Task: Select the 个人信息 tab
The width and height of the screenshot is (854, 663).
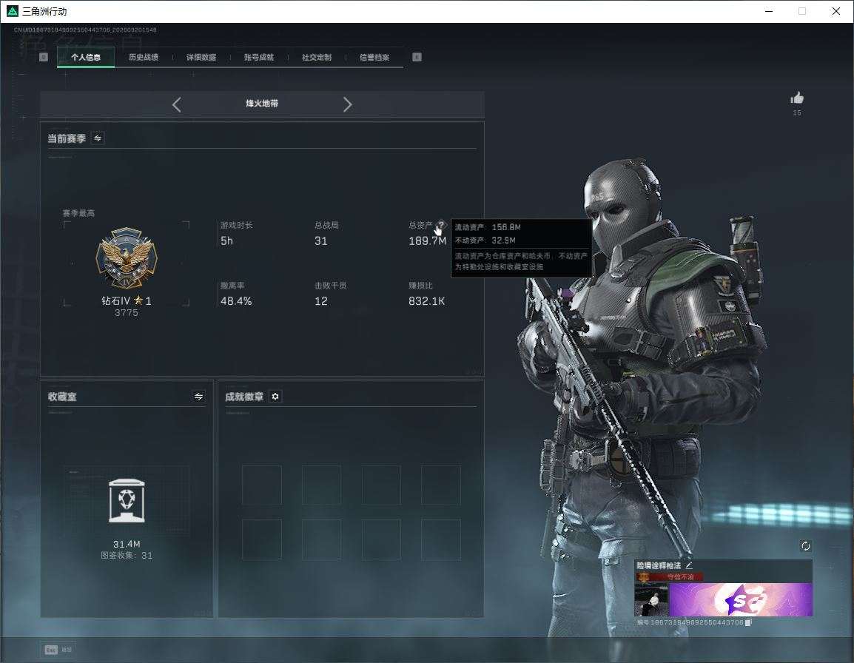Action: point(86,57)
